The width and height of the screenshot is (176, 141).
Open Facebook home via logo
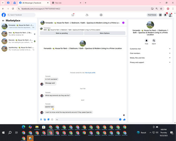(x=4, y=15)
